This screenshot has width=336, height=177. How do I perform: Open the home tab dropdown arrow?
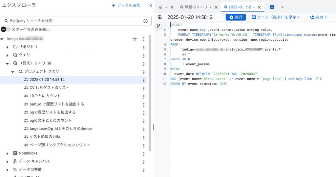[x=166, y=7]
